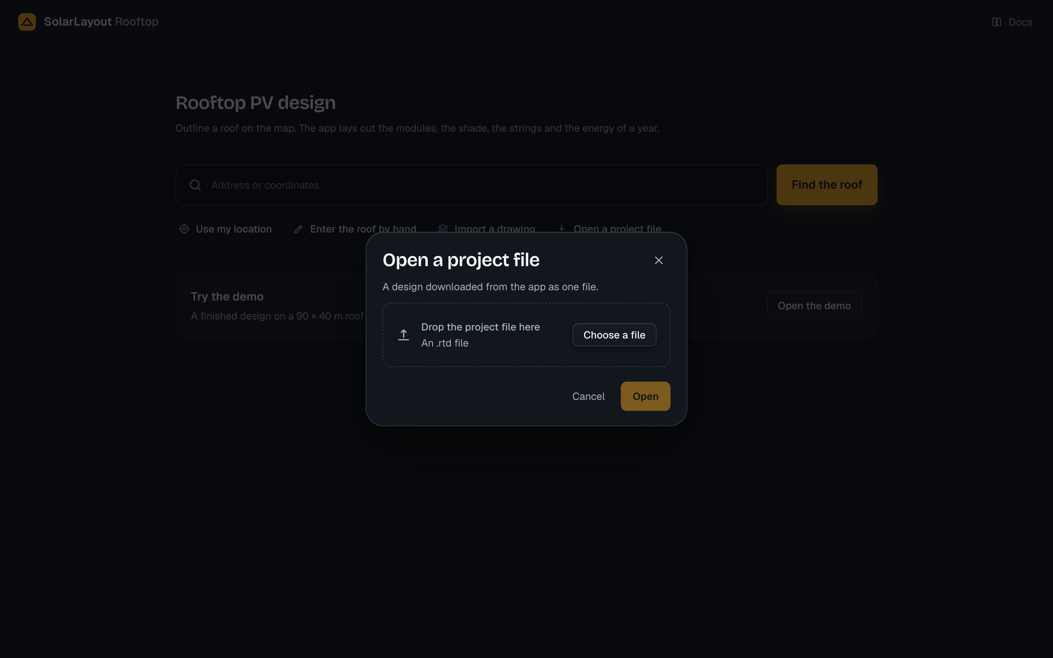1053x658 pixels.
Task: Click Find the roof button
Action: pos(827,185)
